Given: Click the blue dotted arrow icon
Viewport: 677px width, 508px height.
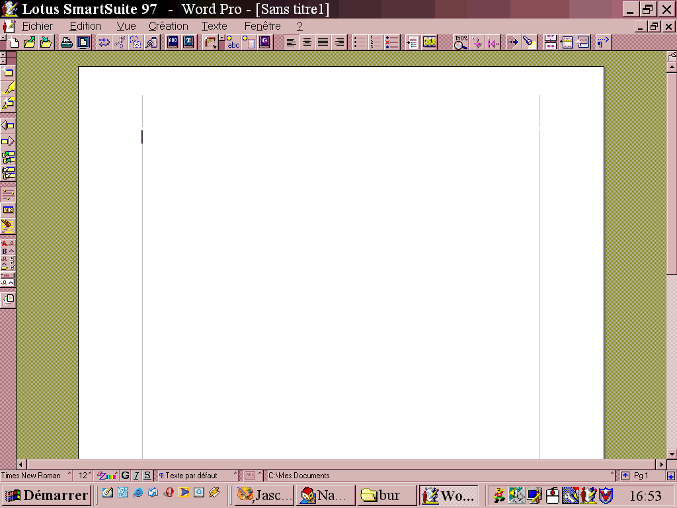Looking at the screenshot, I should point(513,42).
